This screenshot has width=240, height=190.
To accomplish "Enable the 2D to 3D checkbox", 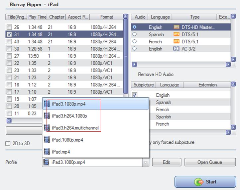I will tap(8, 143).
